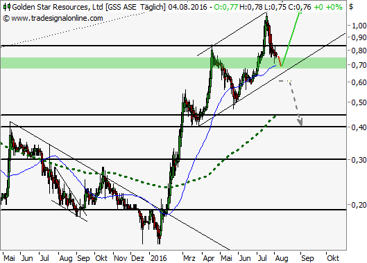This screenshot has height=263, width=367.
Task: Select the 0,40 price axis label
Action: pyautogui.click(x=359, y=127)
